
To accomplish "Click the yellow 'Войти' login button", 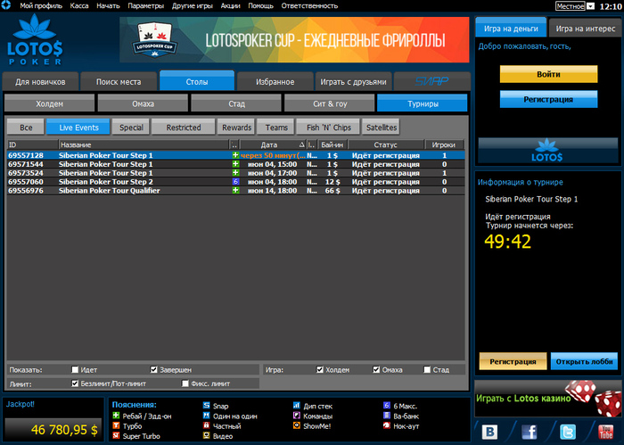I will click(x=548, y=74).
